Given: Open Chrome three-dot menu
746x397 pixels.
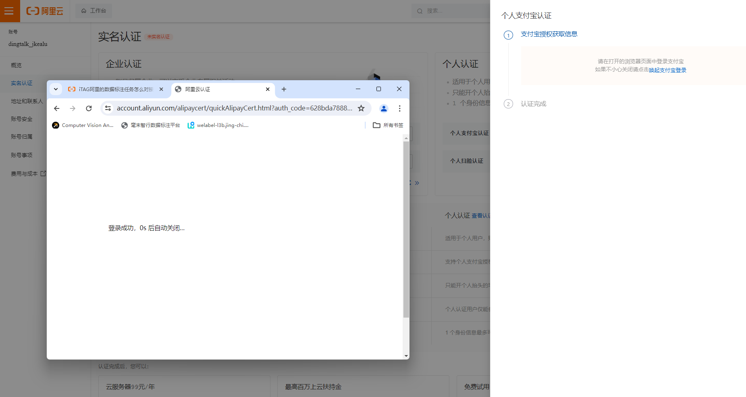Looking at the screenshot, I should 399,108.
